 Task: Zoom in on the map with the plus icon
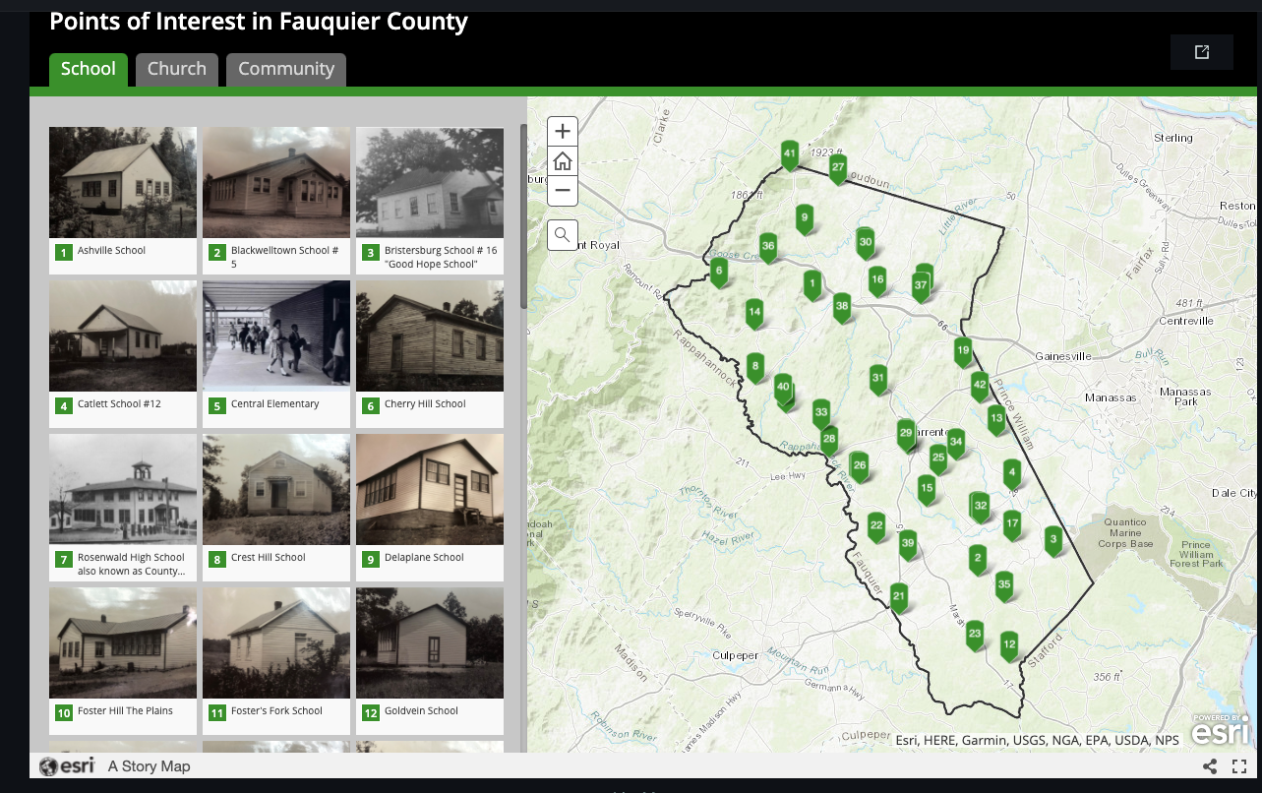[562, 130]
